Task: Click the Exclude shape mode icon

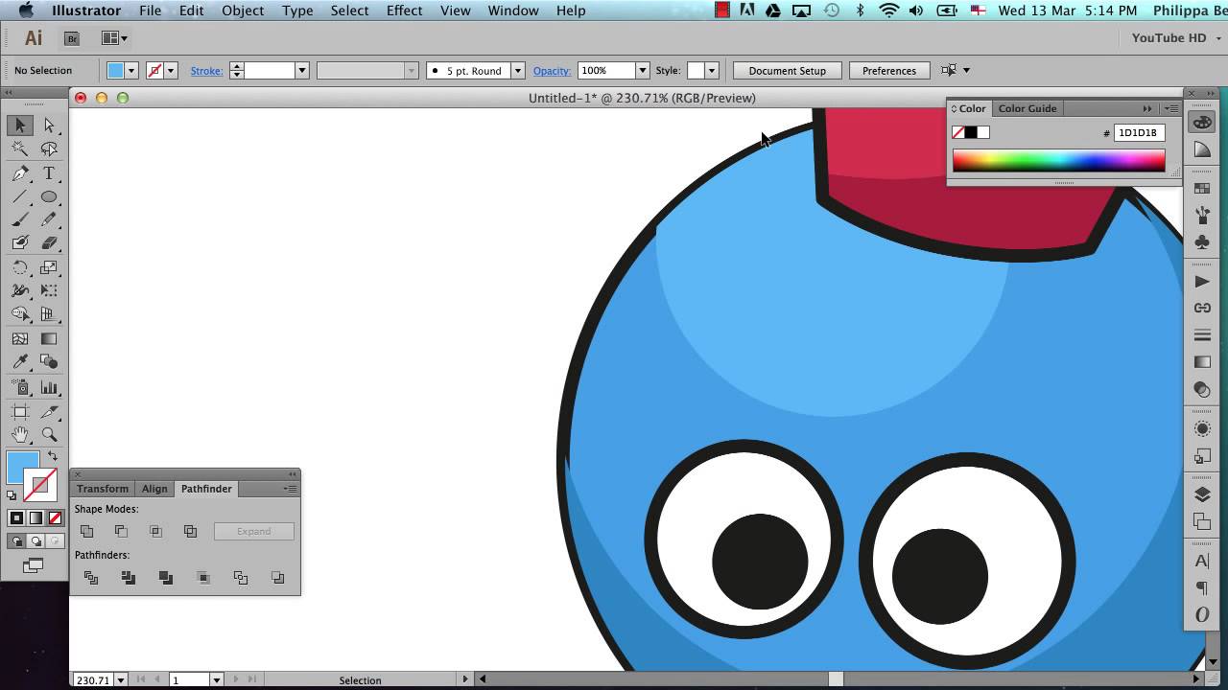Action: [x=190, y=531]
